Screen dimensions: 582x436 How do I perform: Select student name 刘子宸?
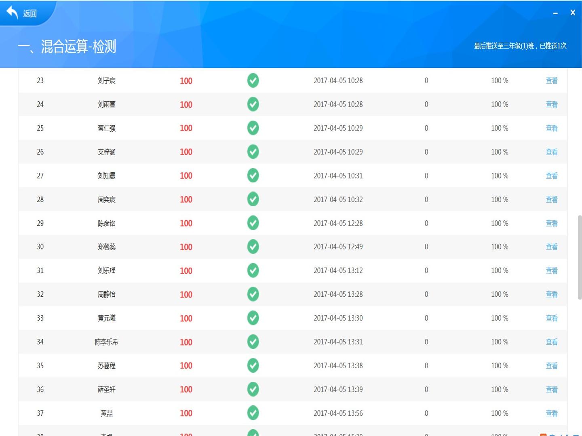(107, 81)
